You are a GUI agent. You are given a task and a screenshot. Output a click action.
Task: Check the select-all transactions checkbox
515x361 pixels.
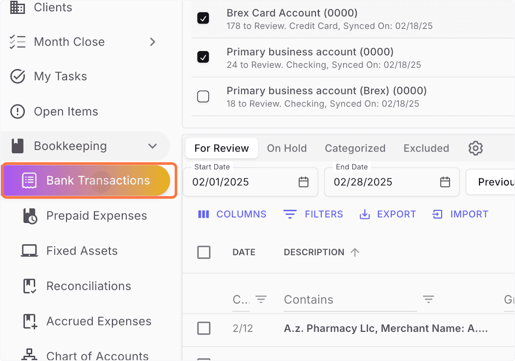(204, 252)
